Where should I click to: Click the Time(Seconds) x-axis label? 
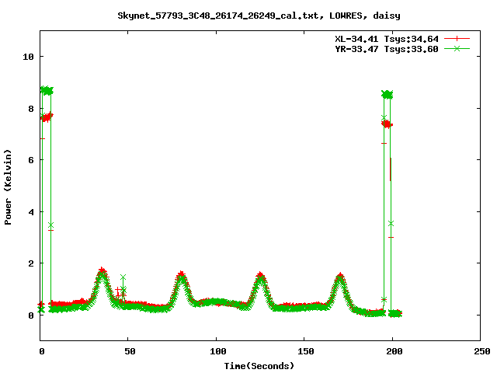(x=259, y=366)
